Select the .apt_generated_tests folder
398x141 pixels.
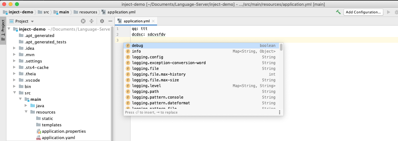(45, 42)
